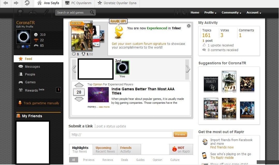Show previous leaderboard entries with left chevron
Screen dimensions: 279x165
[74, 69]
